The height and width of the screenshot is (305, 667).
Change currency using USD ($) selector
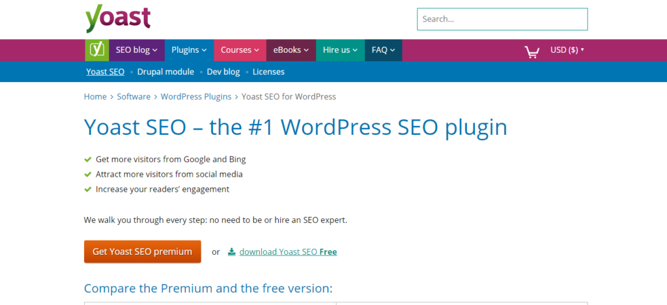[x=567, y=50]
